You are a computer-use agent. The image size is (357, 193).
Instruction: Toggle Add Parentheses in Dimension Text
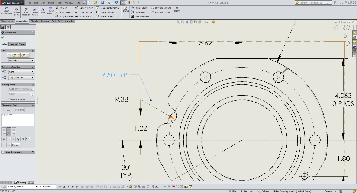17,110
